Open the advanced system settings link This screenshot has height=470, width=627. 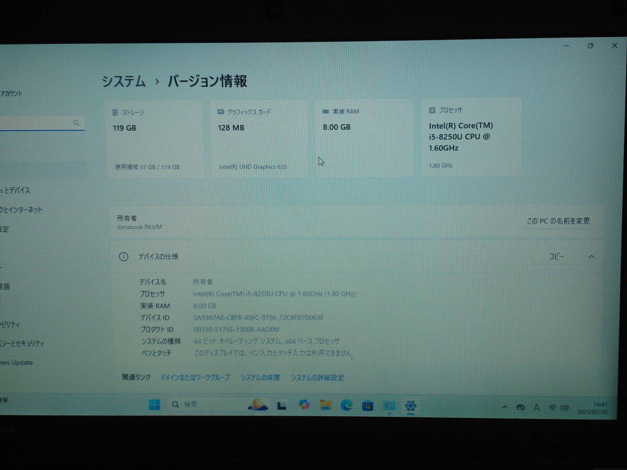(317, 378)
